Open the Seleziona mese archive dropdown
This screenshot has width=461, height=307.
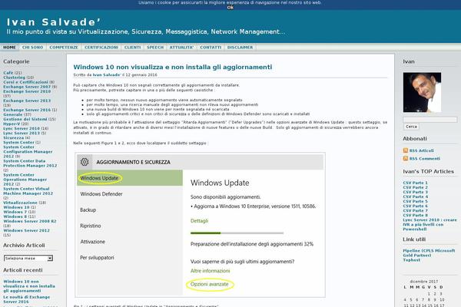[28, 258]
